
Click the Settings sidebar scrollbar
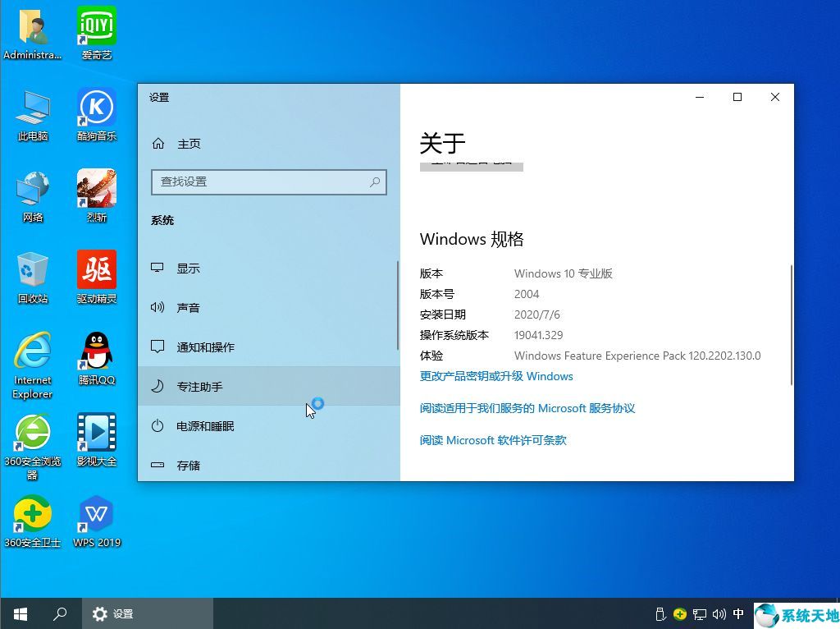(x=398, y=305)
